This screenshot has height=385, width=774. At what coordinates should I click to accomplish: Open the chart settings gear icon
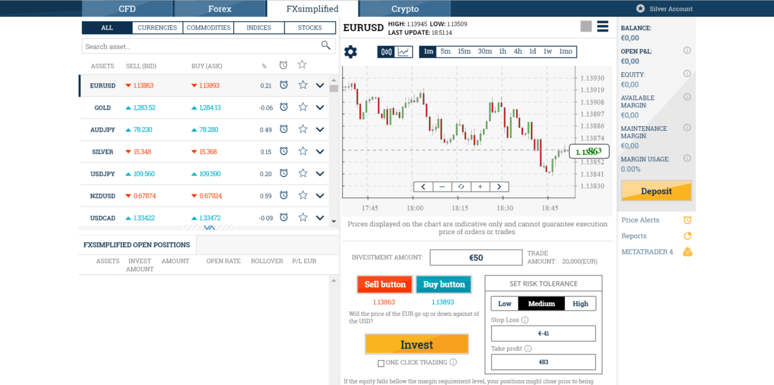[x=350, y=52]
